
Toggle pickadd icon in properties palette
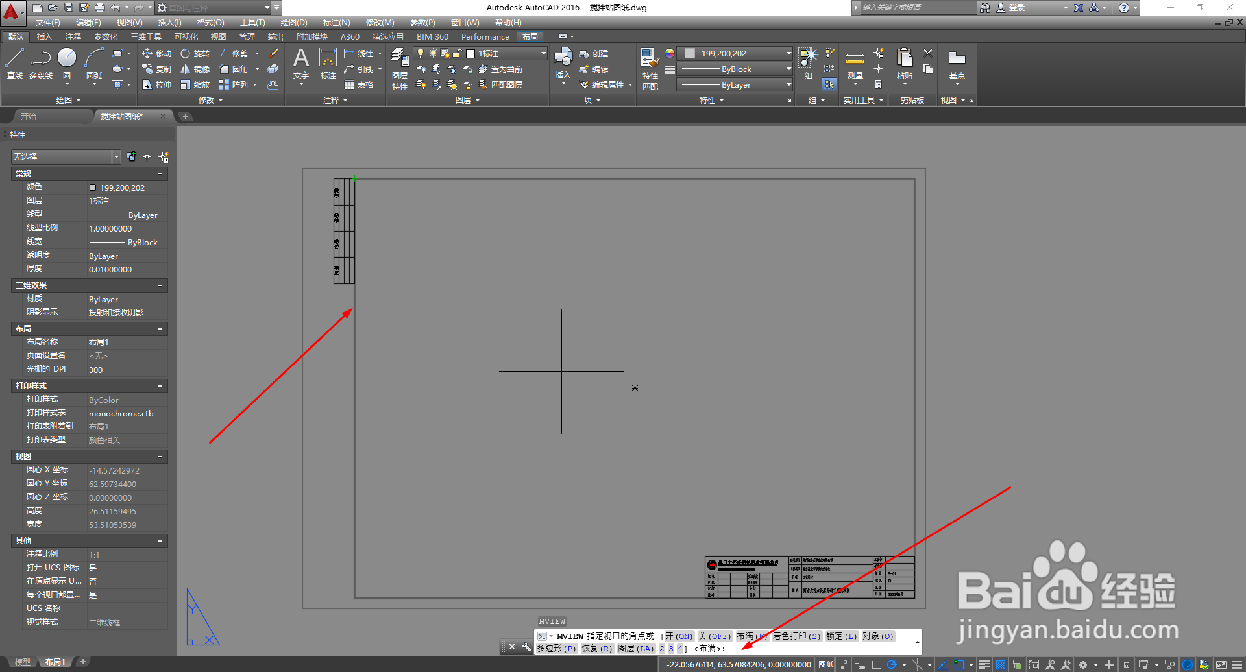click(132, 156)
